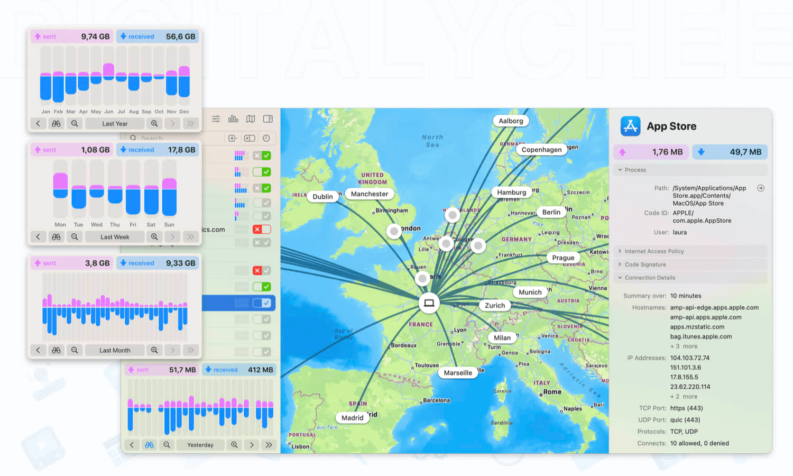Toggle the inspector sidebar icon
Image resolution: width=793 pixels, height=476 pixels.
click(268, 119)
